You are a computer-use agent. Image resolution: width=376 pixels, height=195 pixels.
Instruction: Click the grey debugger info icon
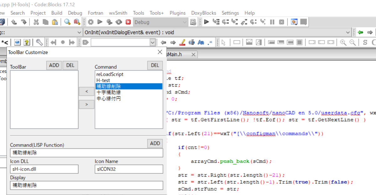pos(303,22)
